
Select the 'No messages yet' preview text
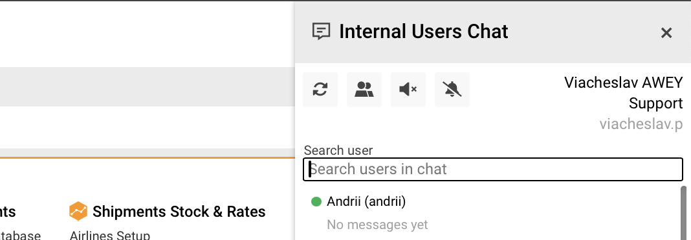[377, 225]
